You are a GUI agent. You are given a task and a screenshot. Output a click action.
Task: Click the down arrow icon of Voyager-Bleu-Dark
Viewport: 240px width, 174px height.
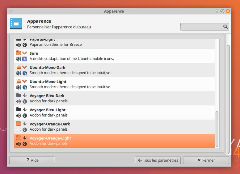[25, 95]
